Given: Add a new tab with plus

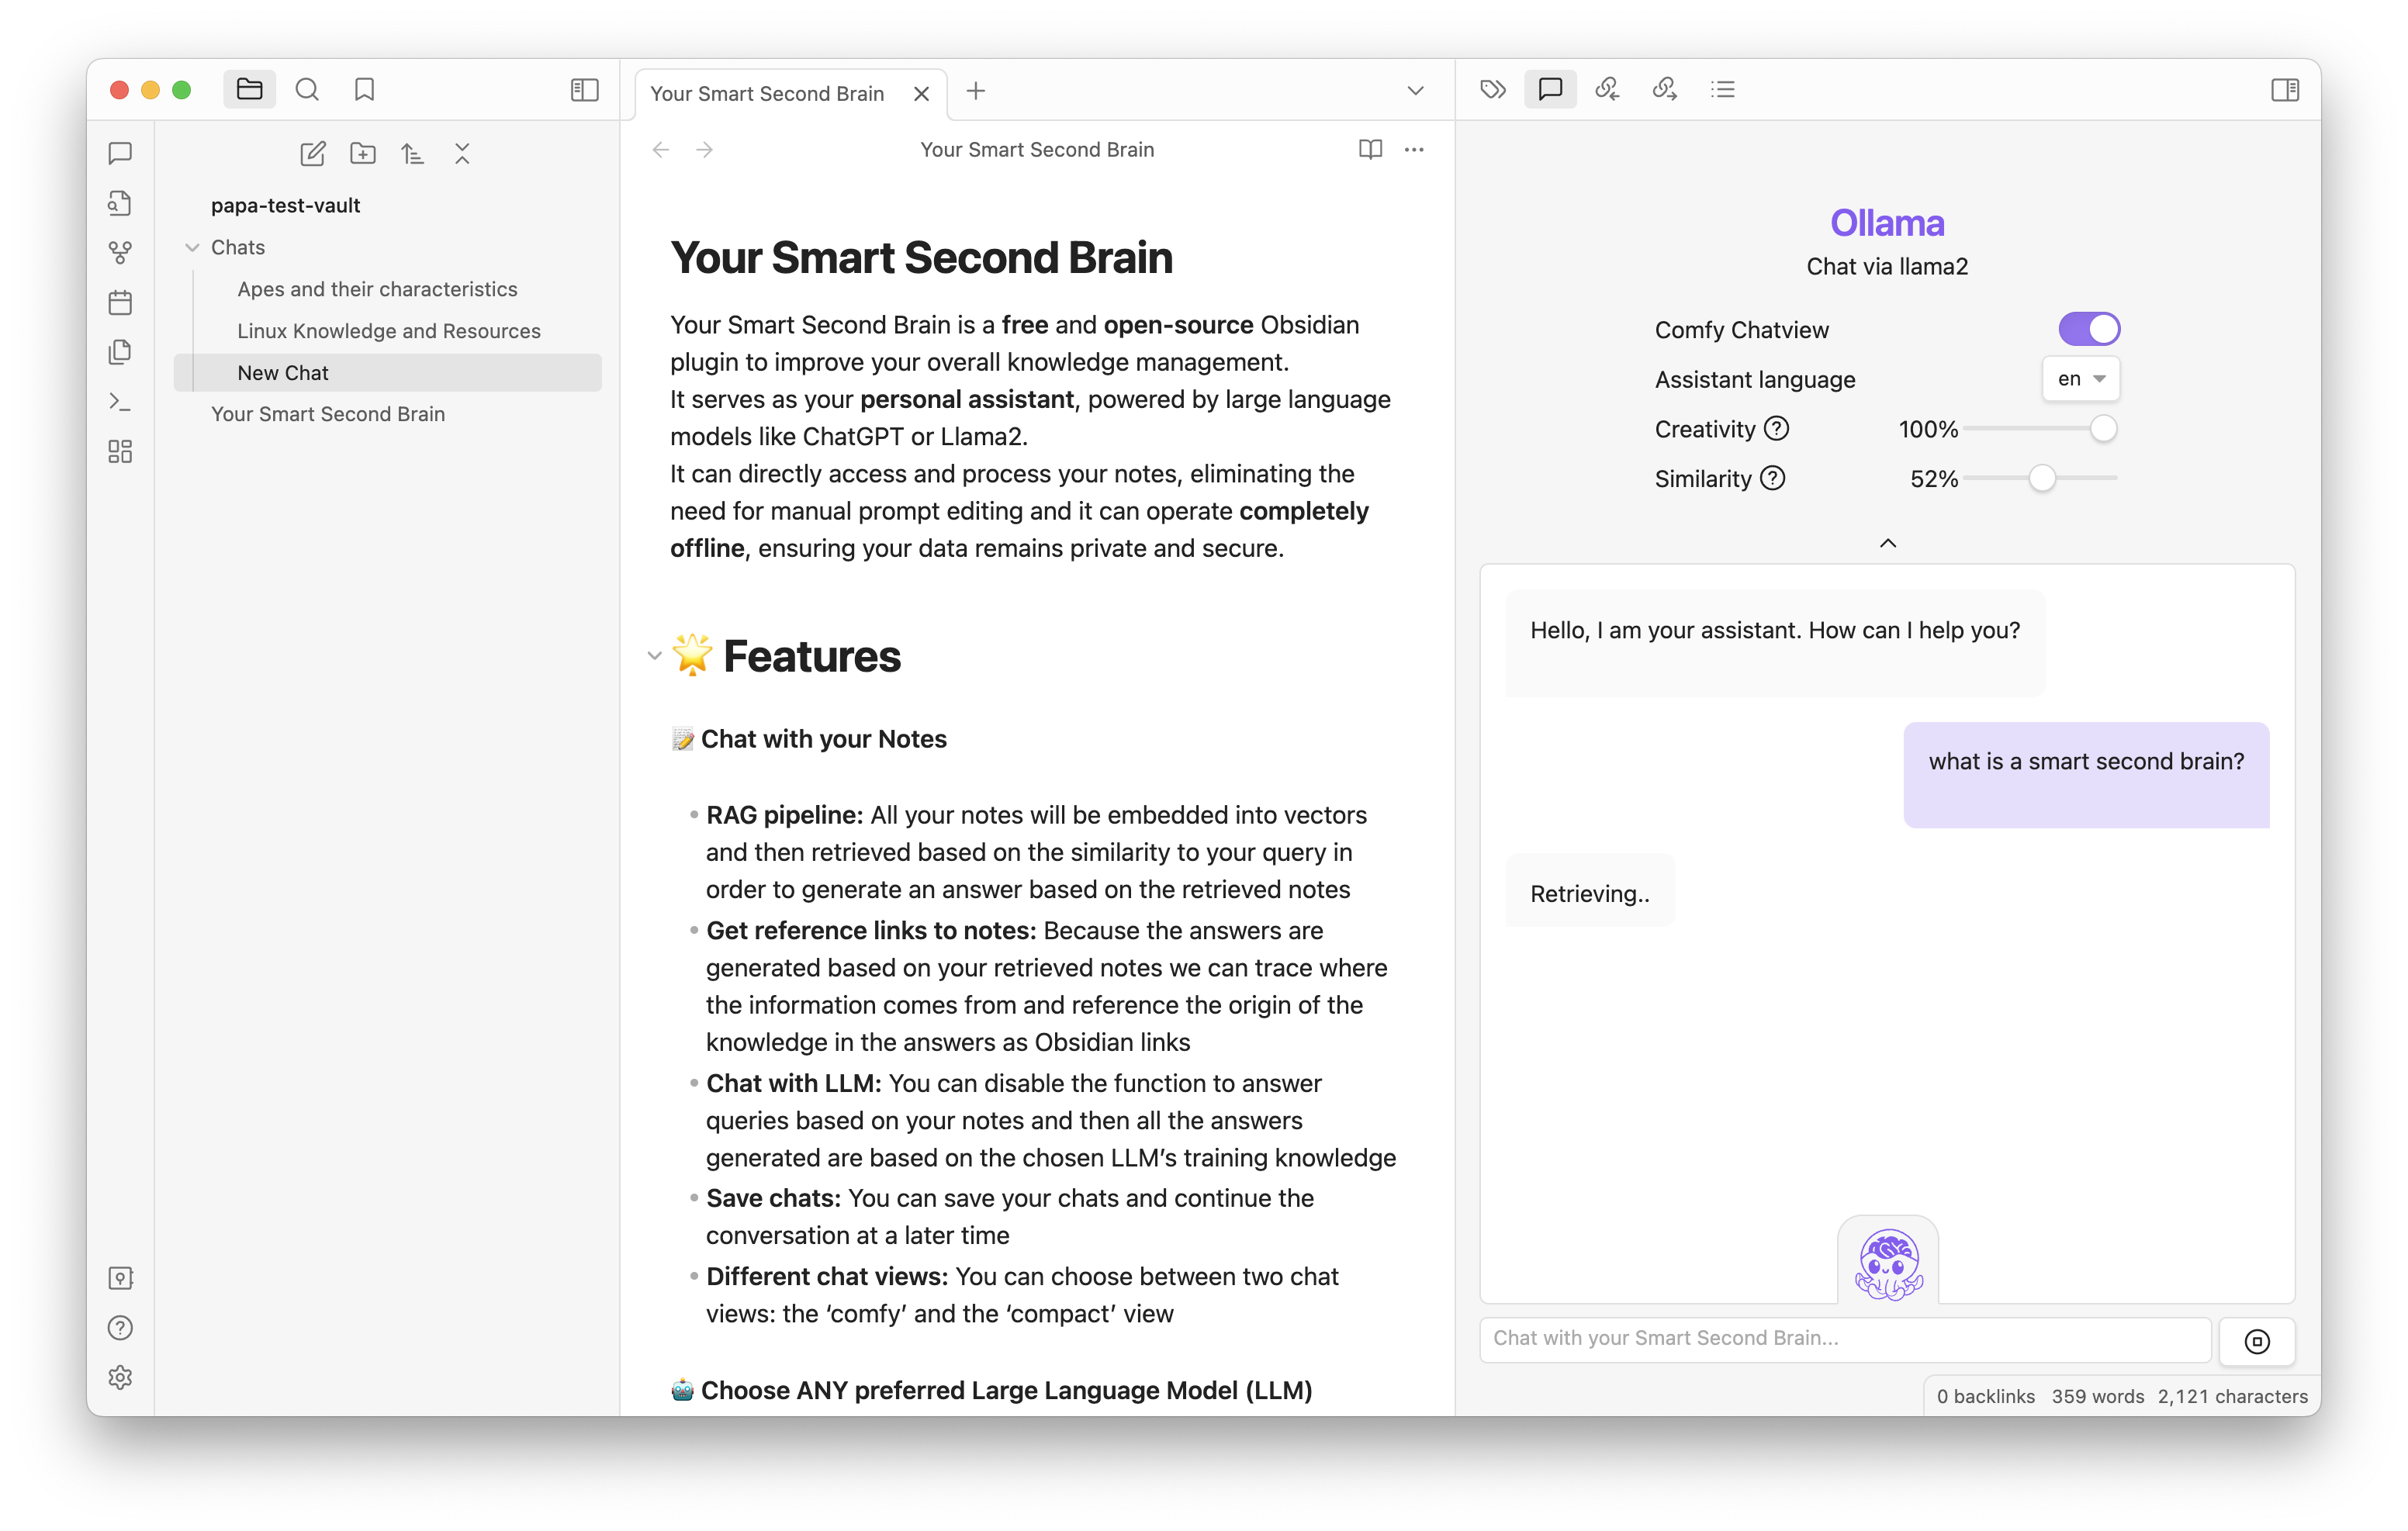Looking at the screenshot, I should (976, 91).
